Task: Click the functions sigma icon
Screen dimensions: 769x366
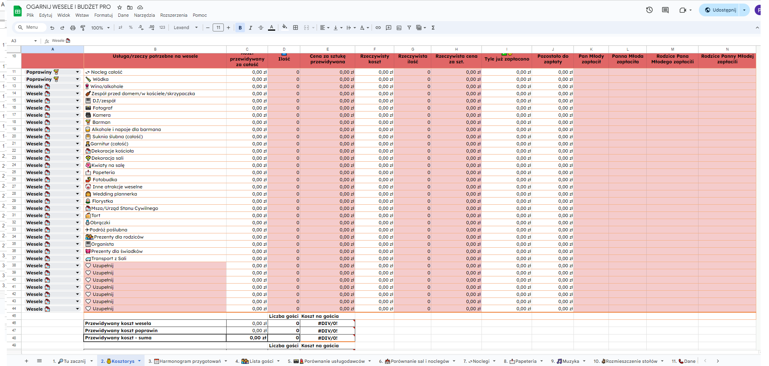Action: (x=433, y=28)
